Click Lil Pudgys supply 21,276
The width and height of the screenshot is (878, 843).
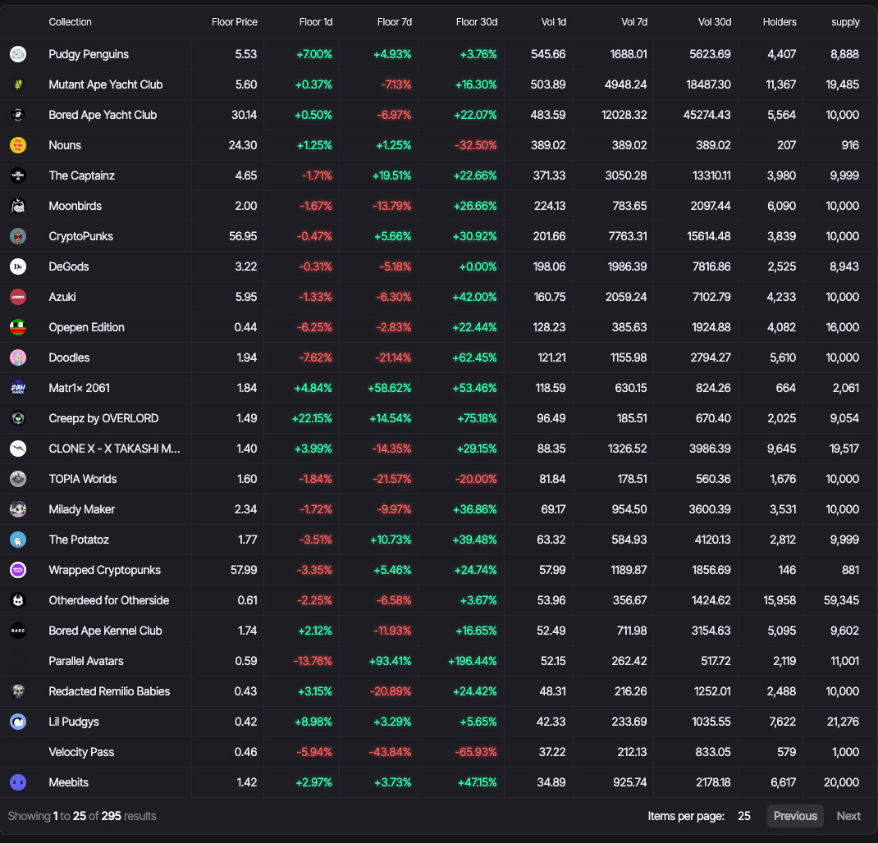pyautogui.click(x=843, y=722)
